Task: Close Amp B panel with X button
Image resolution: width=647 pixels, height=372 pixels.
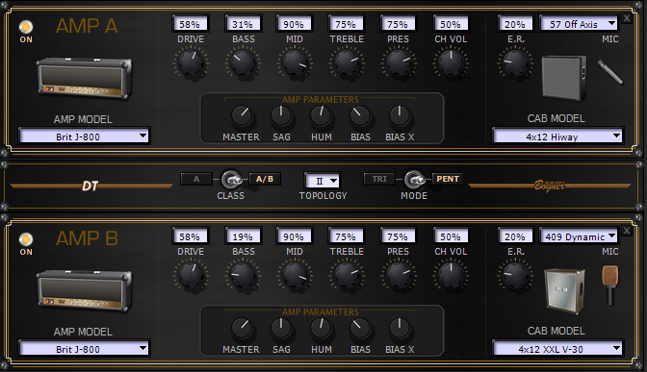Action: [627, 231]
